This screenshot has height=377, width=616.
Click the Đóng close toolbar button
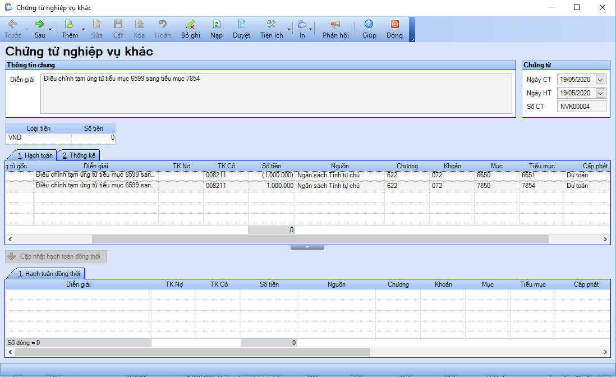pyautogui.click(x=394, y=25)
